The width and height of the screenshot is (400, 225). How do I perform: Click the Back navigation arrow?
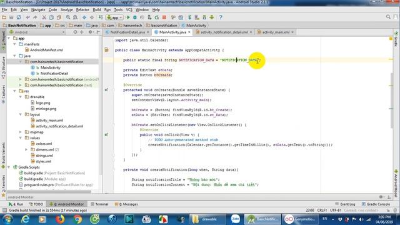84,17
